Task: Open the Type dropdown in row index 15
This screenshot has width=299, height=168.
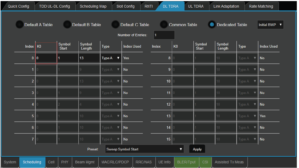Action: tap(247, 139)
